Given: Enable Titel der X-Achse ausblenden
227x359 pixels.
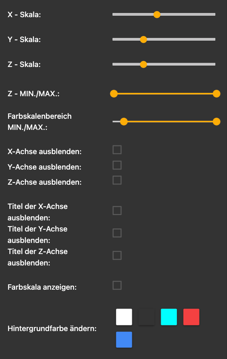Looking at the screenshot, I should [x=117, y=210].
